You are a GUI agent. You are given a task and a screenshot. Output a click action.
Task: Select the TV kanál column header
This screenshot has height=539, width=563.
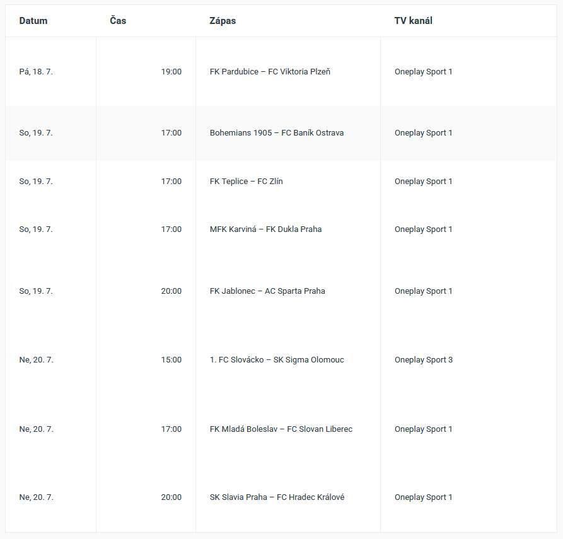[x=414, y=21]
